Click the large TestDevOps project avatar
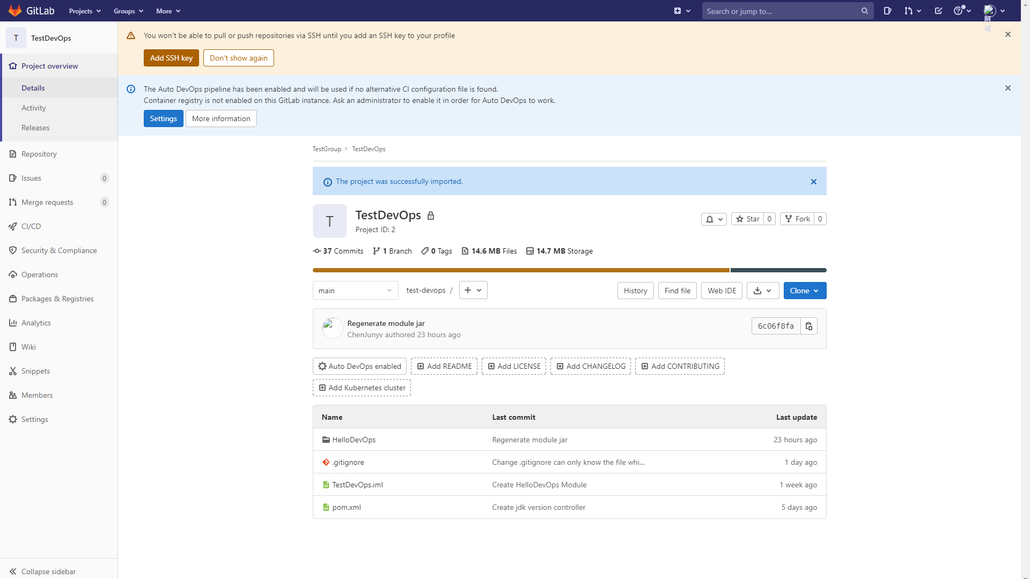This screenshot has width=1030, height=579. [330, 221]
